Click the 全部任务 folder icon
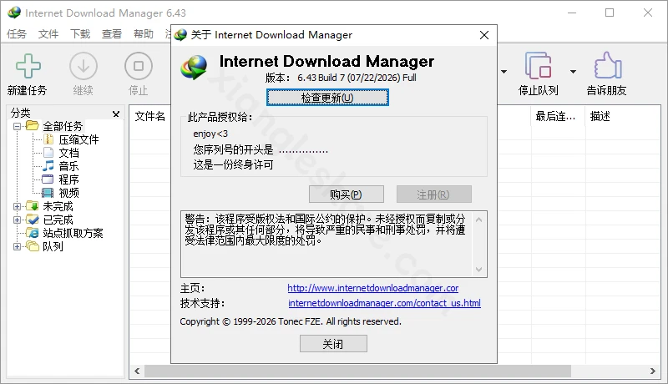The width and height of the screenshot is (668, 384). (33, 125)
